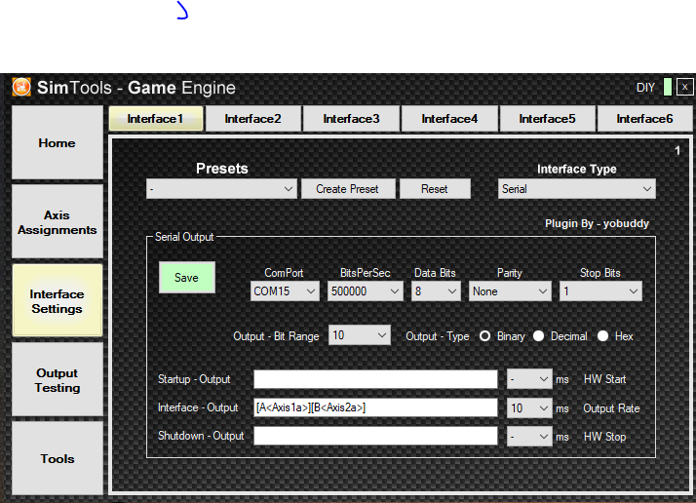Click the Serial Output group label
696x503 pixels.
[184, 237]
